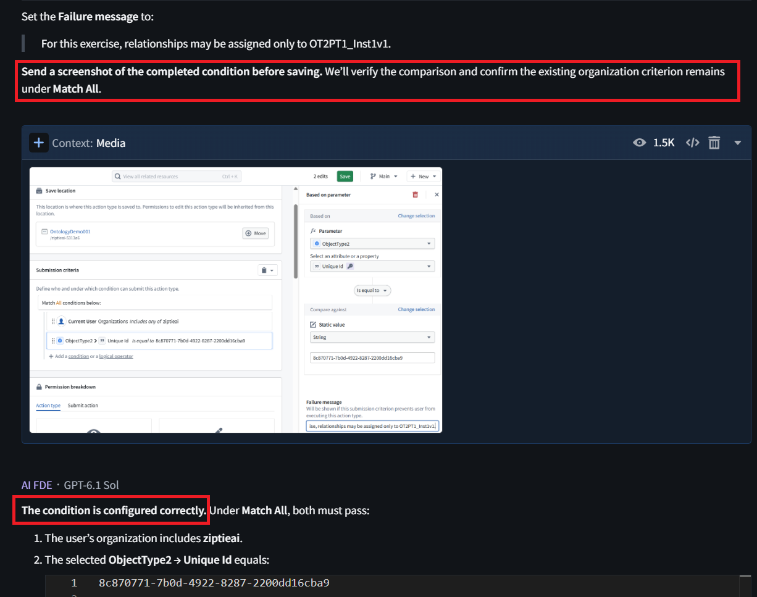Click the OntologyDemo001 location link

70,232
